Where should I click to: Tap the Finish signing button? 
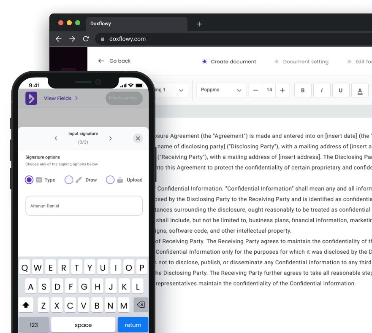[124, 98]
